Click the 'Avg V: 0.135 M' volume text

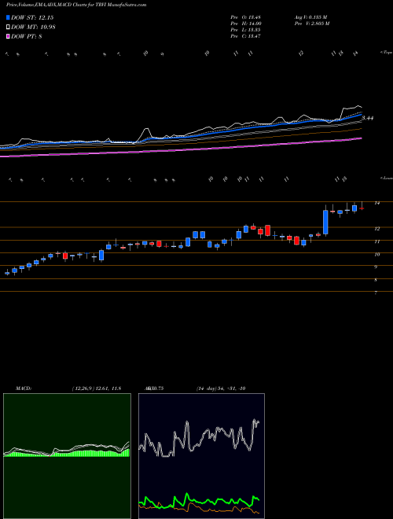coord(310,17)
